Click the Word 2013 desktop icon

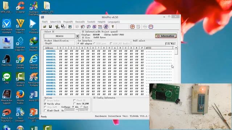(x=34, y=96)
